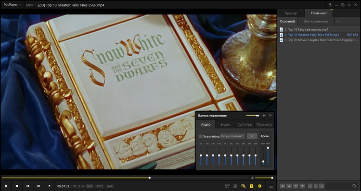Click the MP4 format label in title bar
361x191 pixels.
click(x=29, y=5)
